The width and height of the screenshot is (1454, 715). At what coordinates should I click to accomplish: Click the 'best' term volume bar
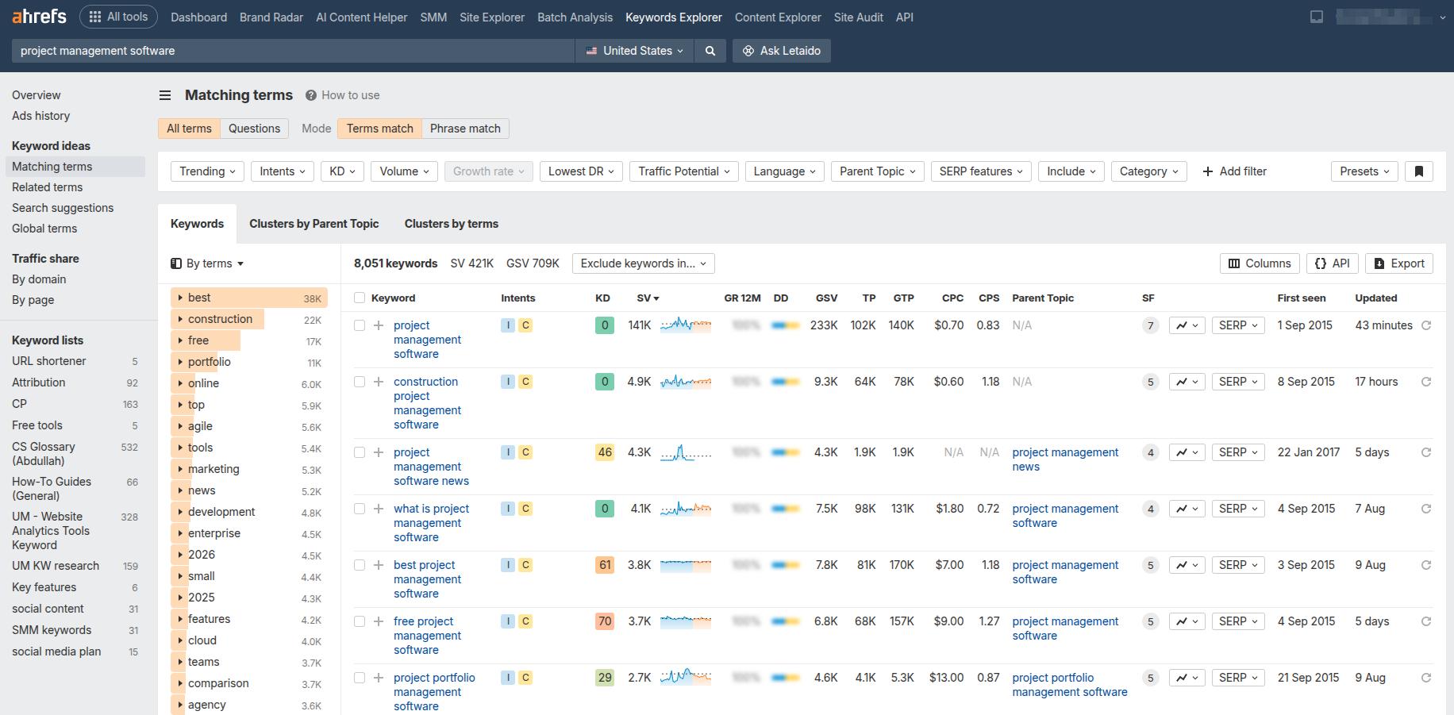[x=248, y=298]
